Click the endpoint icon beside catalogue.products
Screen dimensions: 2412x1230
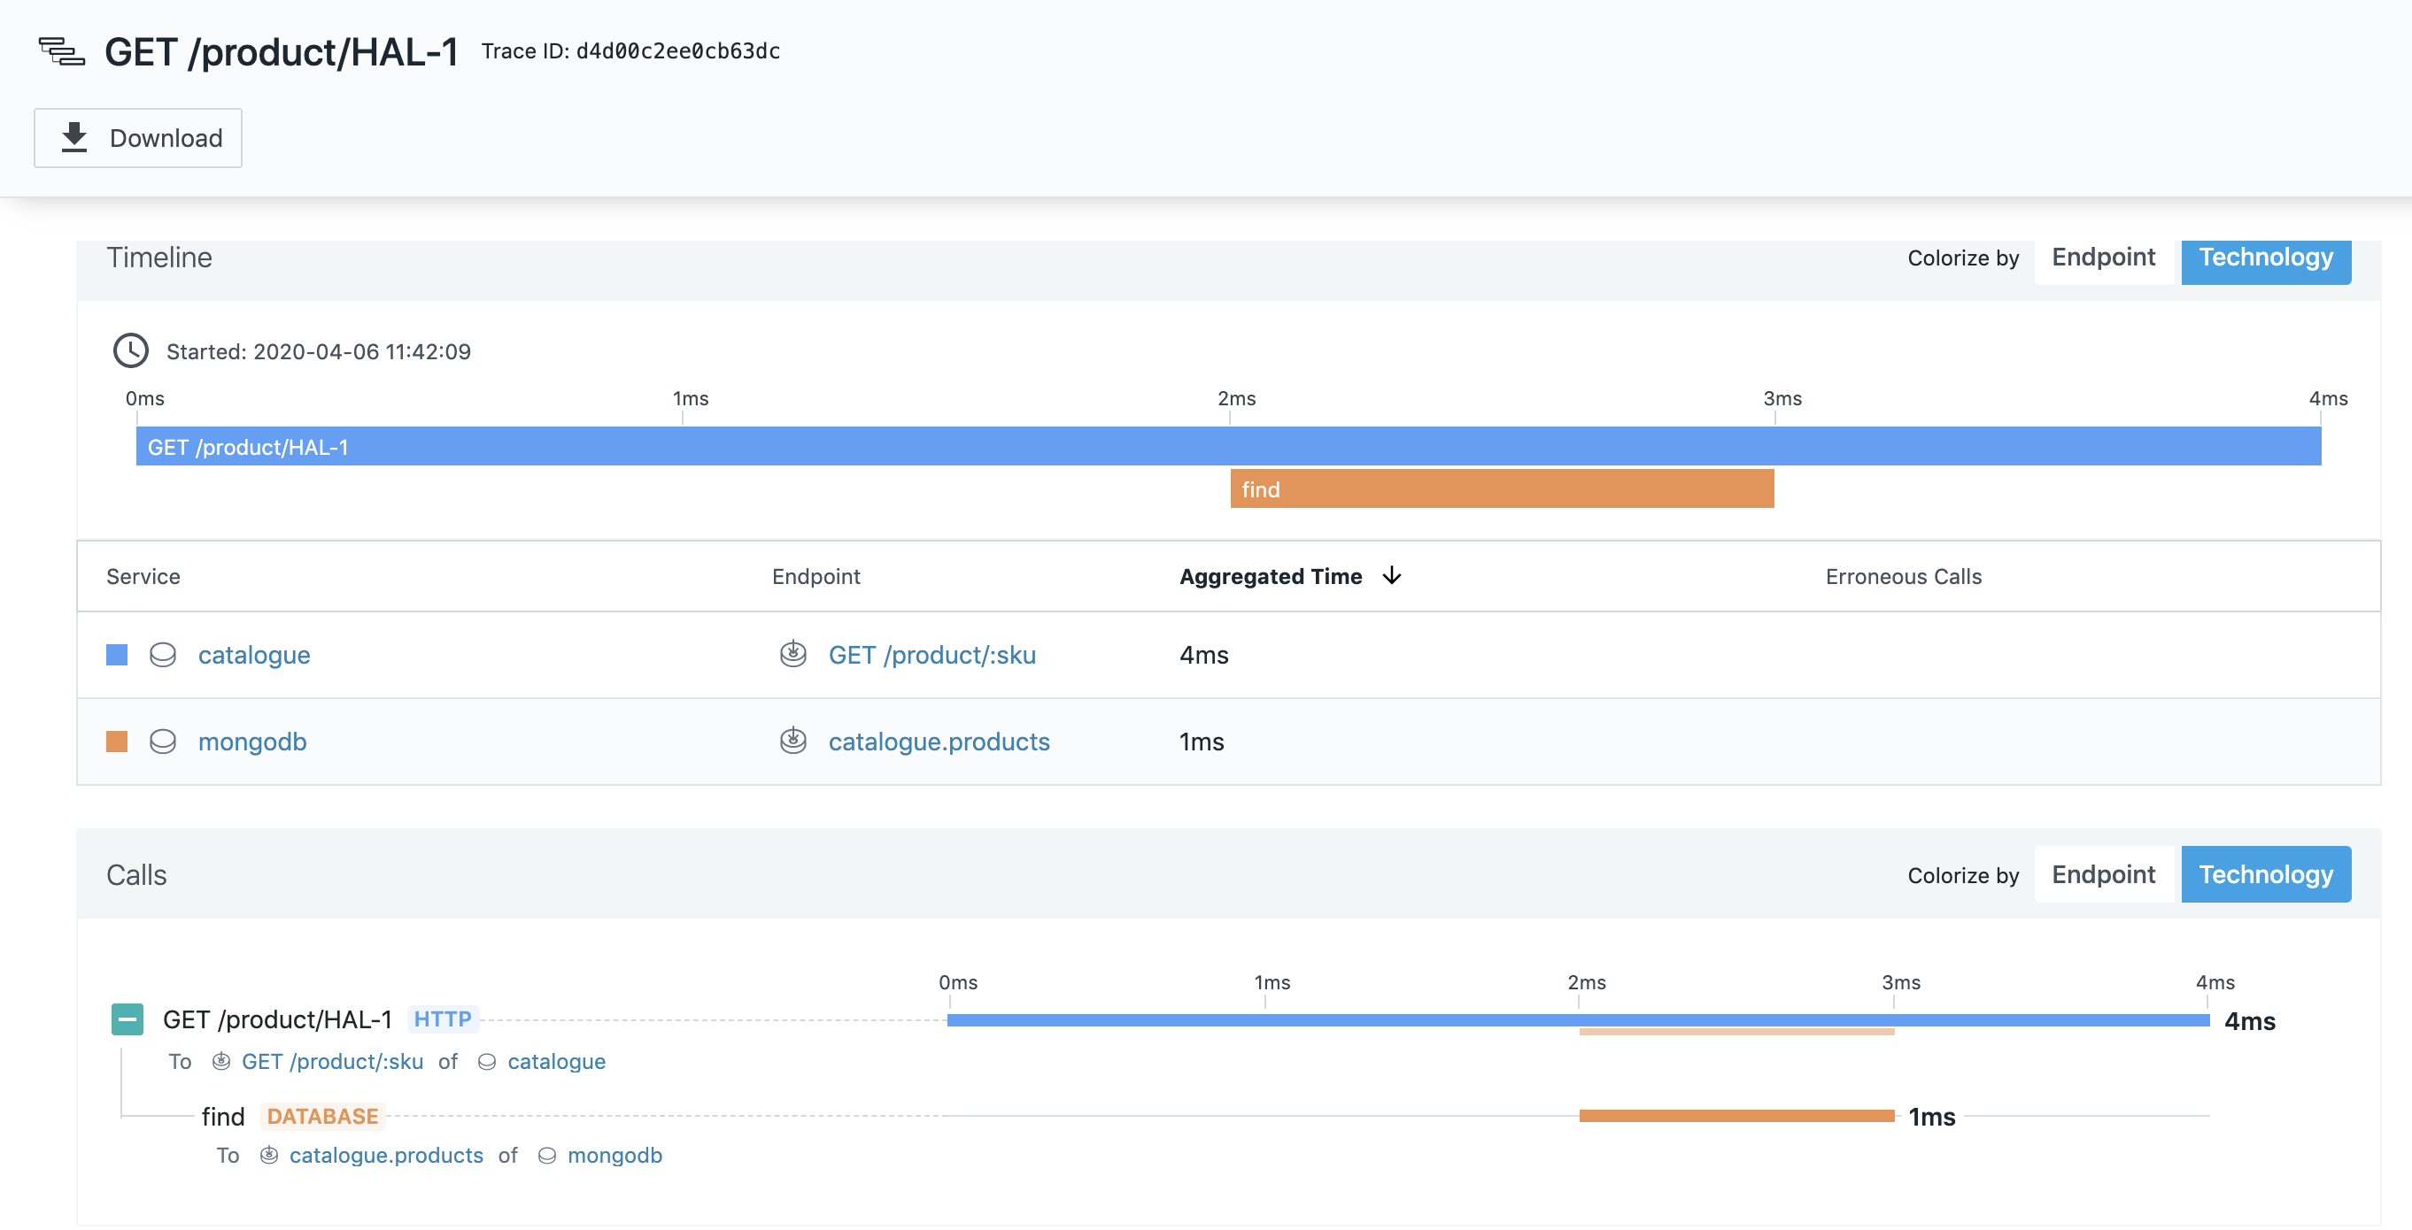pos(794,741)
